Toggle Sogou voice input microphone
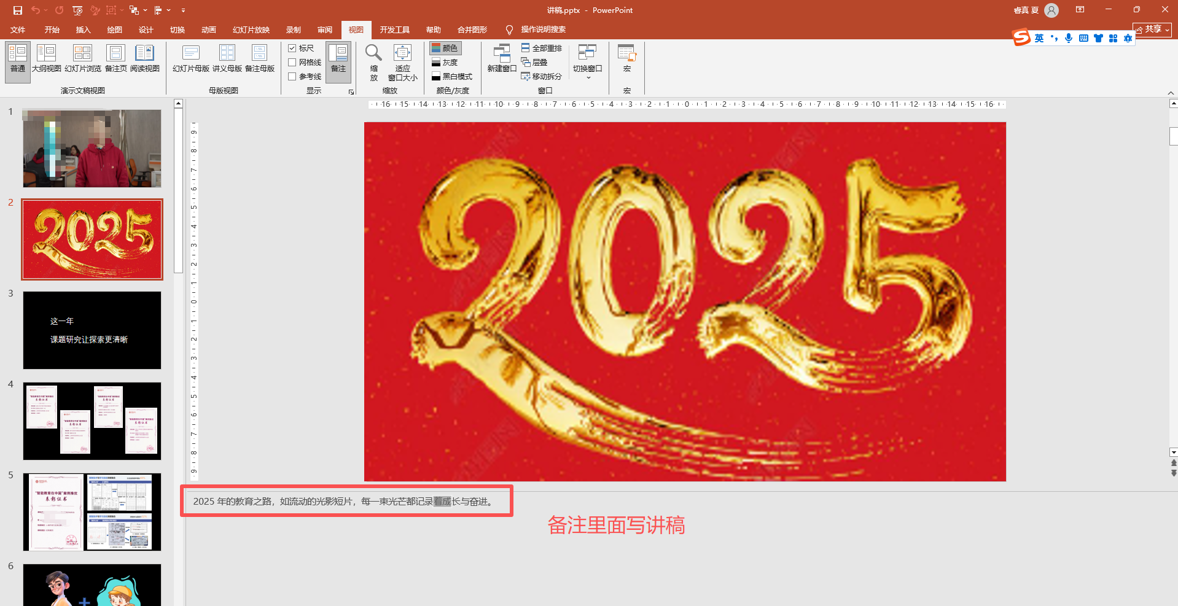 pyautogui.click(x=1069, y=38)
